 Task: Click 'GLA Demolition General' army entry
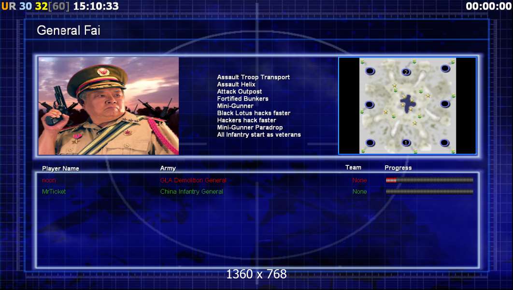tap(193, 180)
